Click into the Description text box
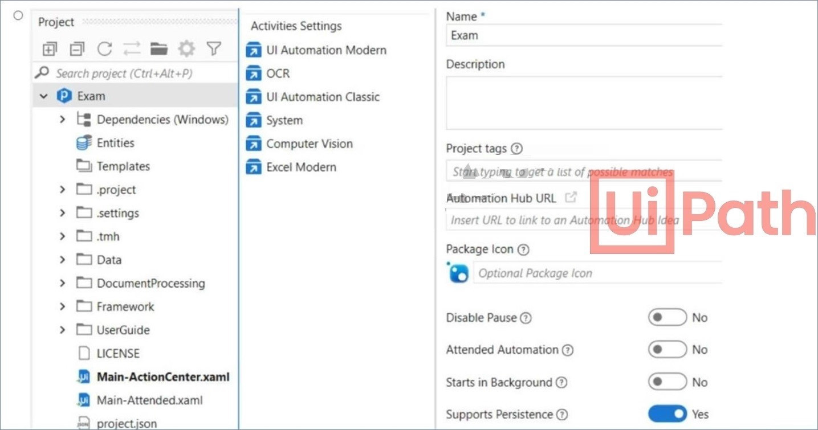Screen dimensions: 818x430 pyautogui.click(x=584, y=103)
